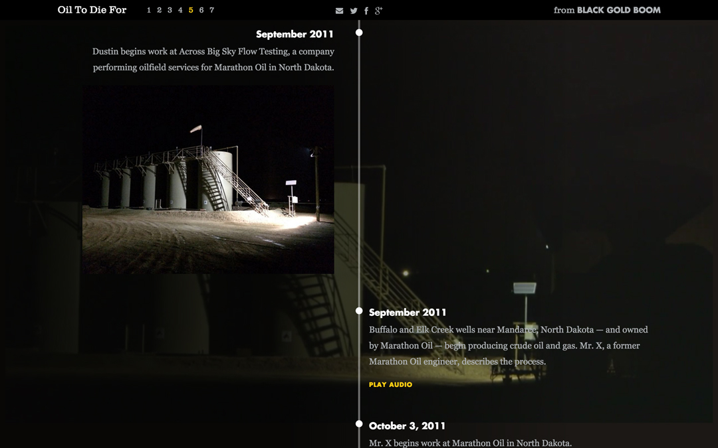Click the top September 2011 timeline dot
The height and width of the screenshot is (448, 718).
click(x=359, y=33)
